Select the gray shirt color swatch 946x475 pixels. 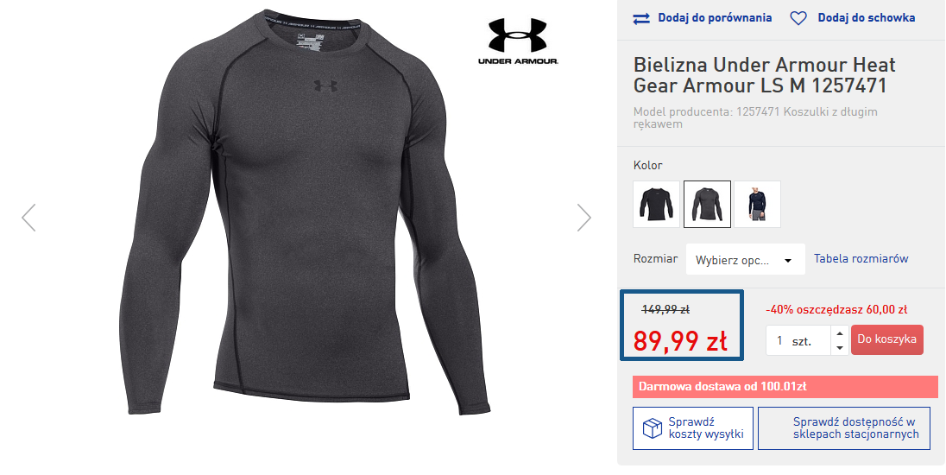[707, 204]
